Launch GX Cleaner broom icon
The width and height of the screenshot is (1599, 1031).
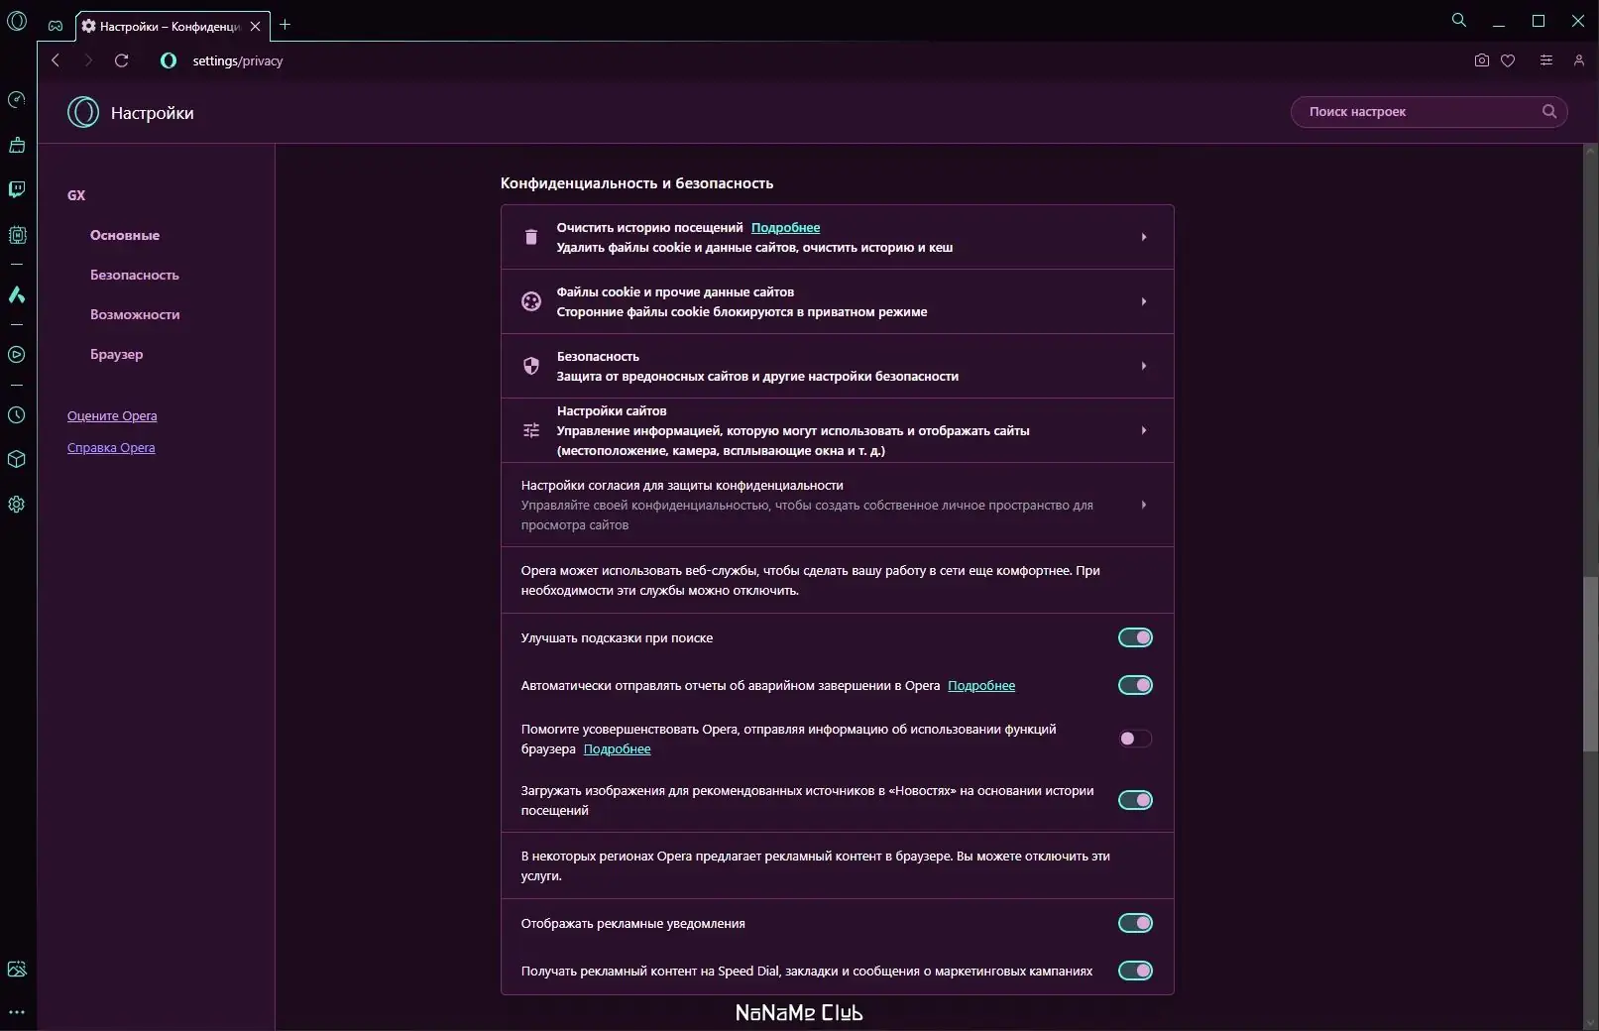(17, 146)
